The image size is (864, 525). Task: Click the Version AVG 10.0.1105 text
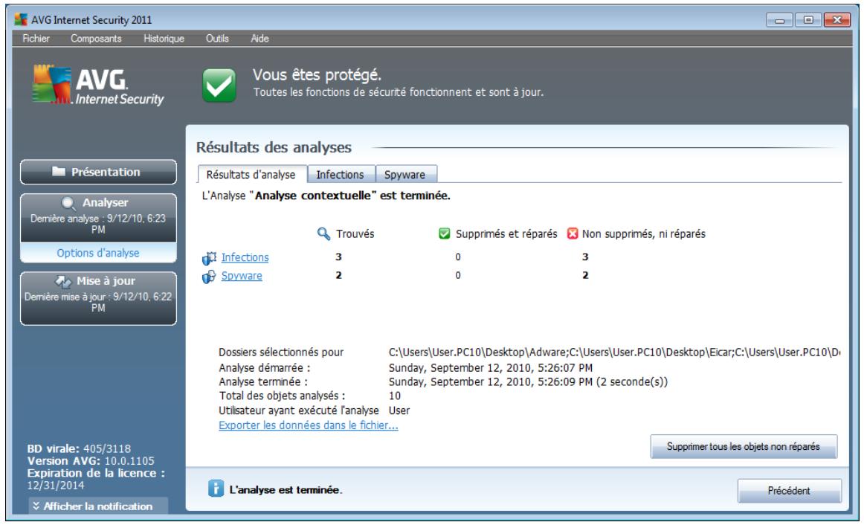(x=91, y=460)
